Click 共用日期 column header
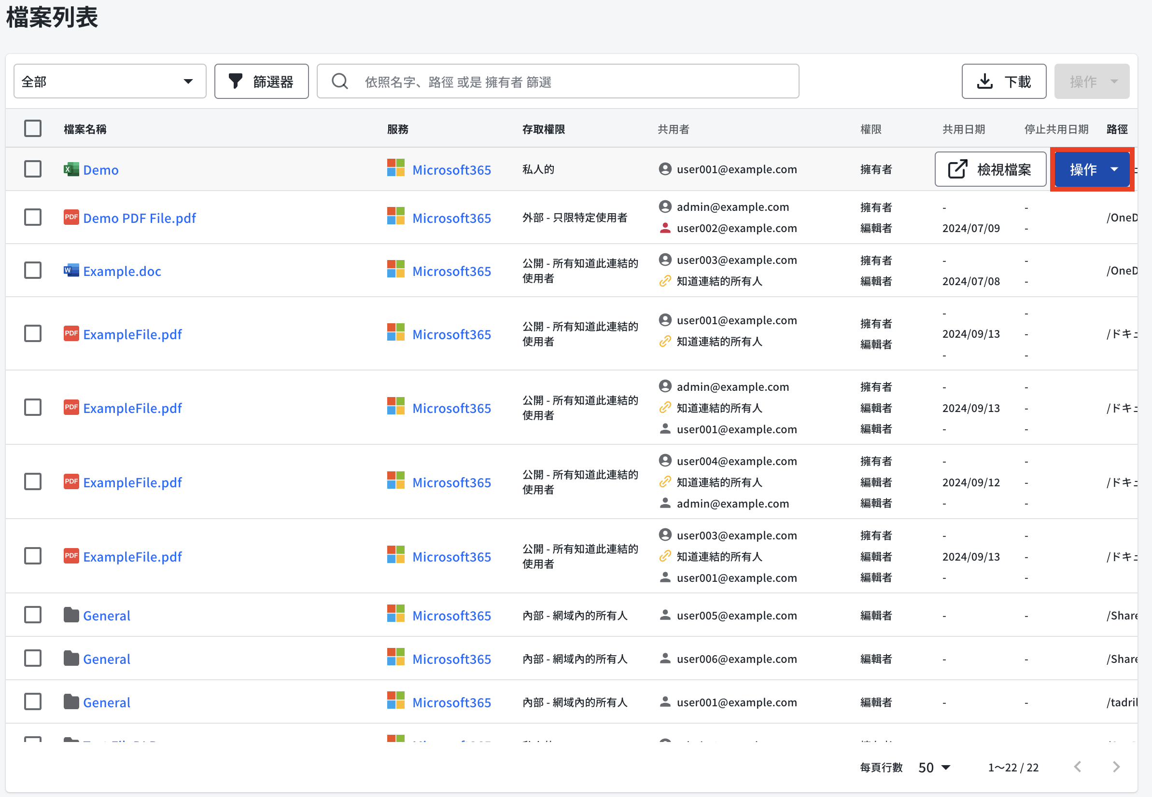Viewport: 1152px width, 797px height. tap(964, 129)
